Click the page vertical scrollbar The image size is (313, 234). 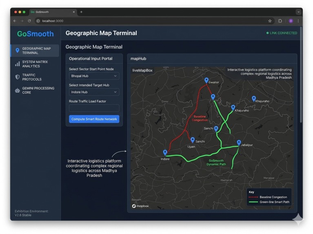tap(301, 75)
